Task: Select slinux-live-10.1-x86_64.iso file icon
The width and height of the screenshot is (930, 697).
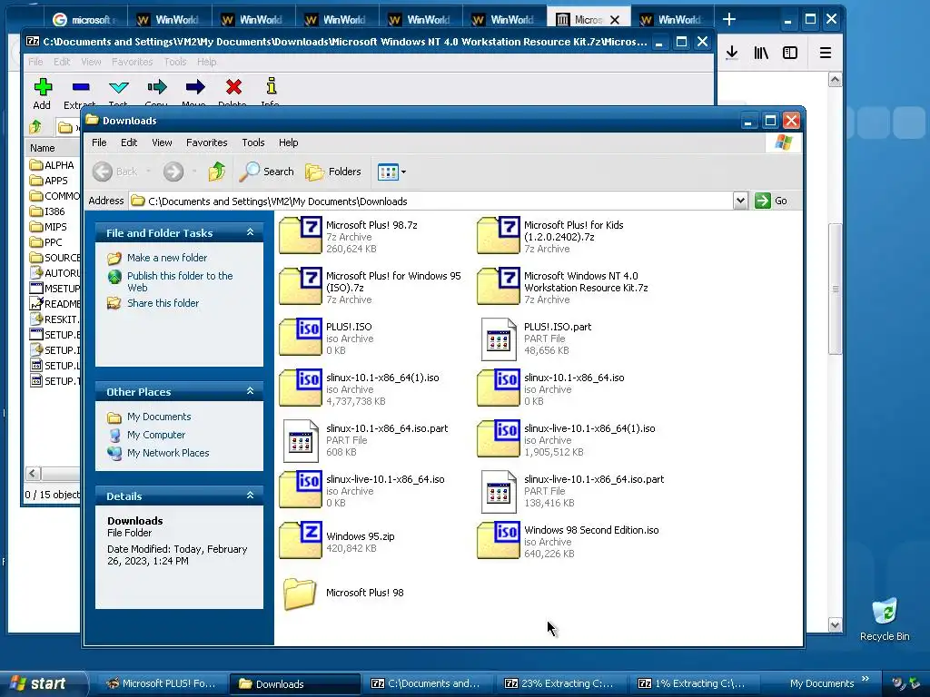Action: (301, 489)
